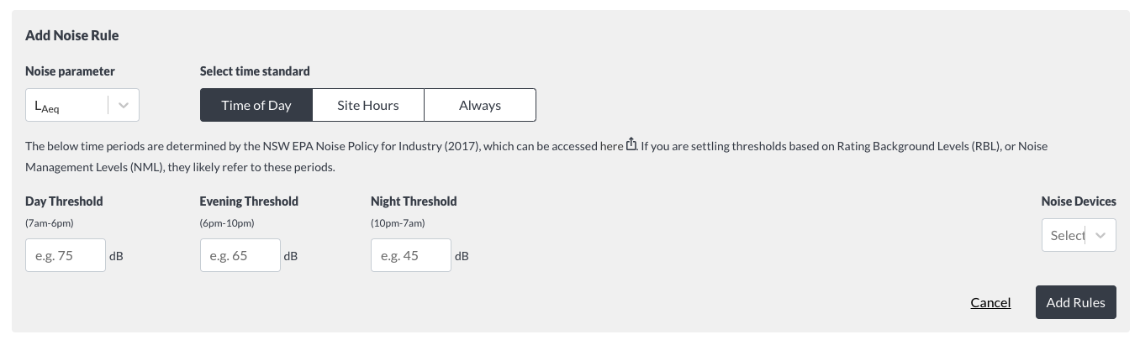Viewport: 1140px width, 345px height.
Task: Open the external link icon after 'here'
Action: pos(632,144)
